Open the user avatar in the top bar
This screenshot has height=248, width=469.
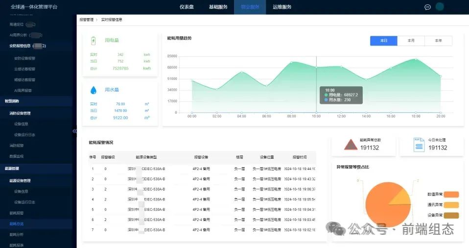[440, 6]
